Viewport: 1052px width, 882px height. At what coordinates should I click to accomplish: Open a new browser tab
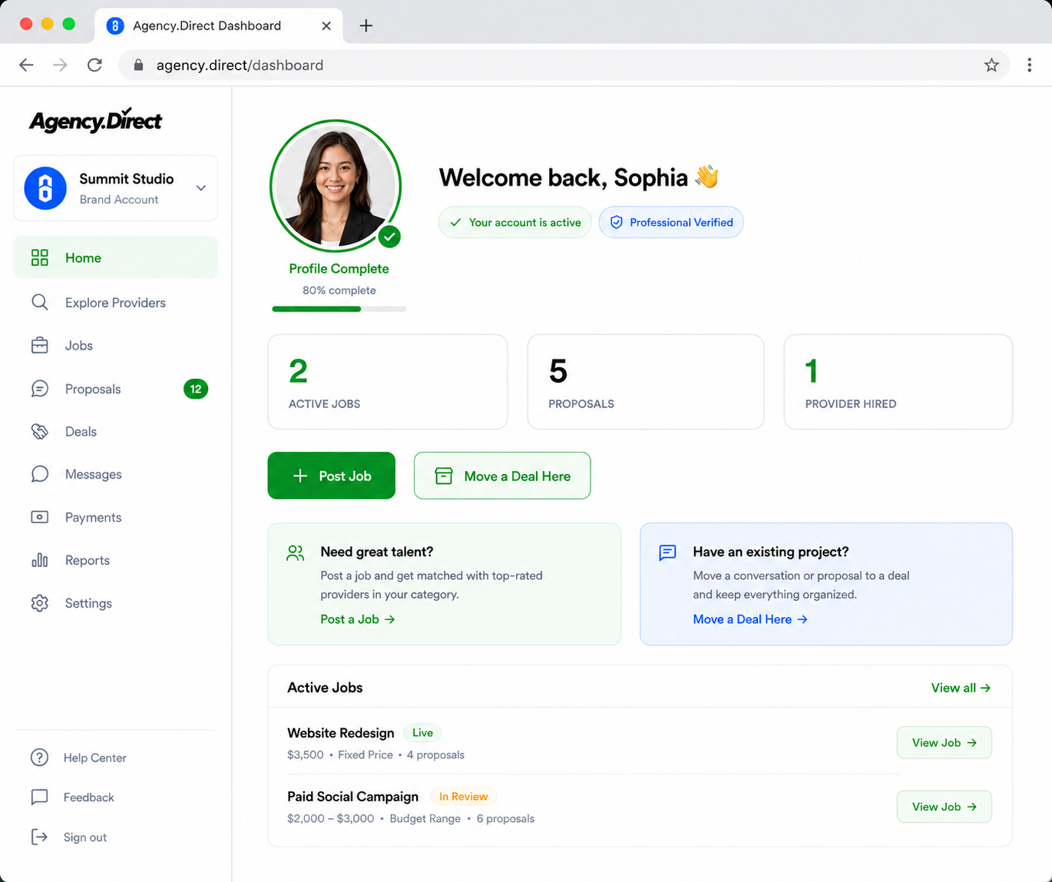coord(366,25)
